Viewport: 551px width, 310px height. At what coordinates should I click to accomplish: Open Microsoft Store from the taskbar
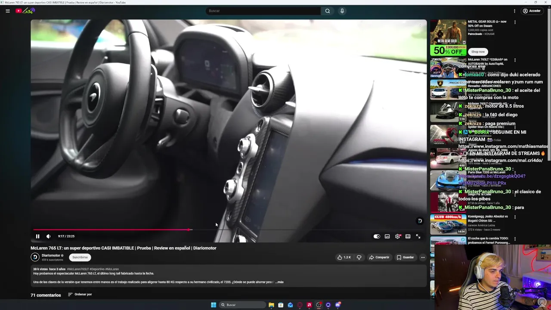tap(281, 305)
